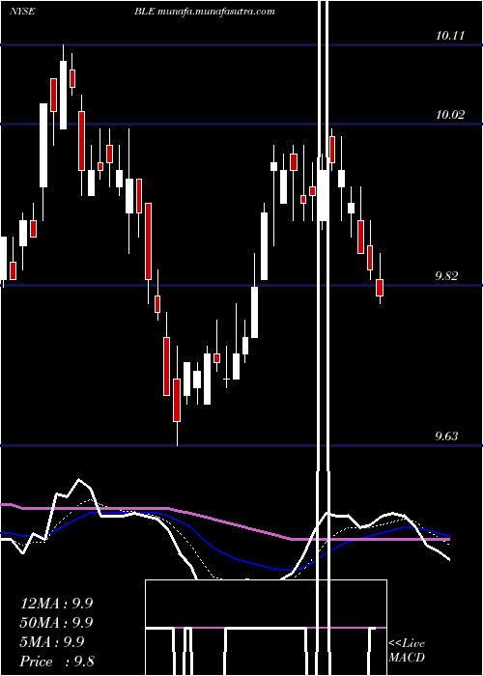Image resolution: width=483 pixels, height=676 pixels.
Task: Click the BLE munafa.munafasutra.com title text
Action: point(205,12)
